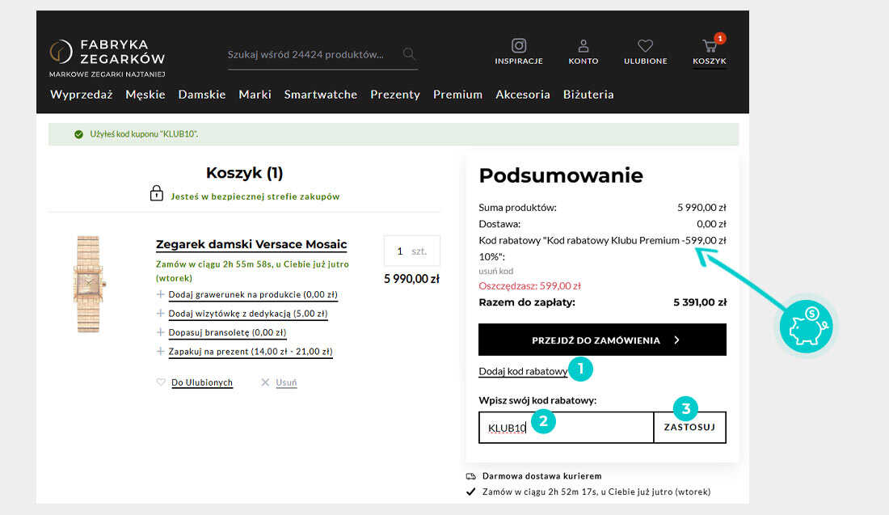Viewport: 889px width, 515px height.
Task: Toggle the Dodaj kod rabatowy section
Action: pos(523,372)
